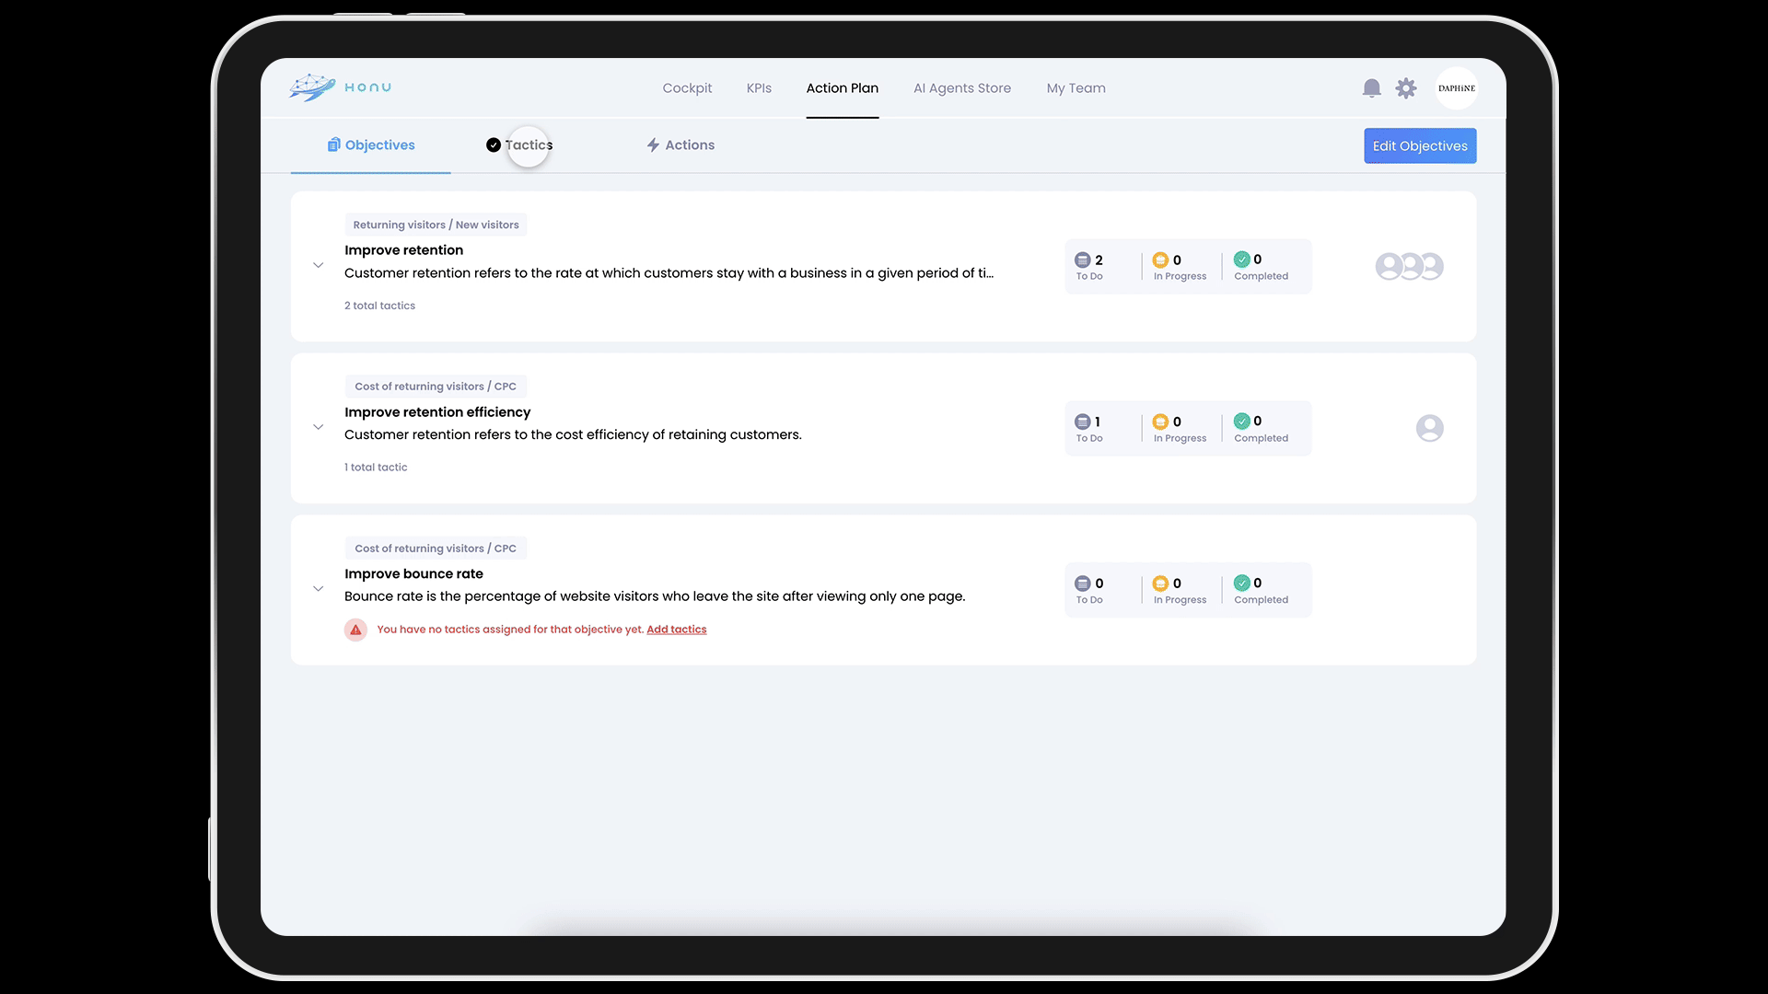This screenshot has width=1768, height=994.
Task: Click Completed checkmark icon for Improve retention efficiency
Action: click(x=1242, y=422)
